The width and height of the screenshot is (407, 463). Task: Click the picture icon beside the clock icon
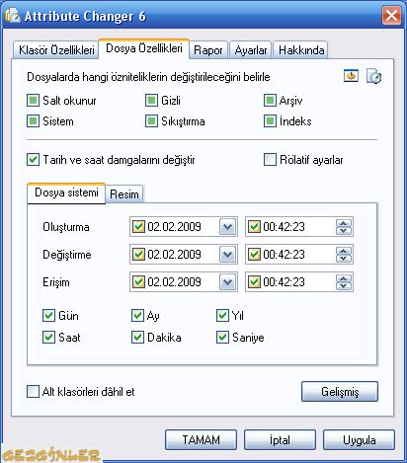coord(351,76)
